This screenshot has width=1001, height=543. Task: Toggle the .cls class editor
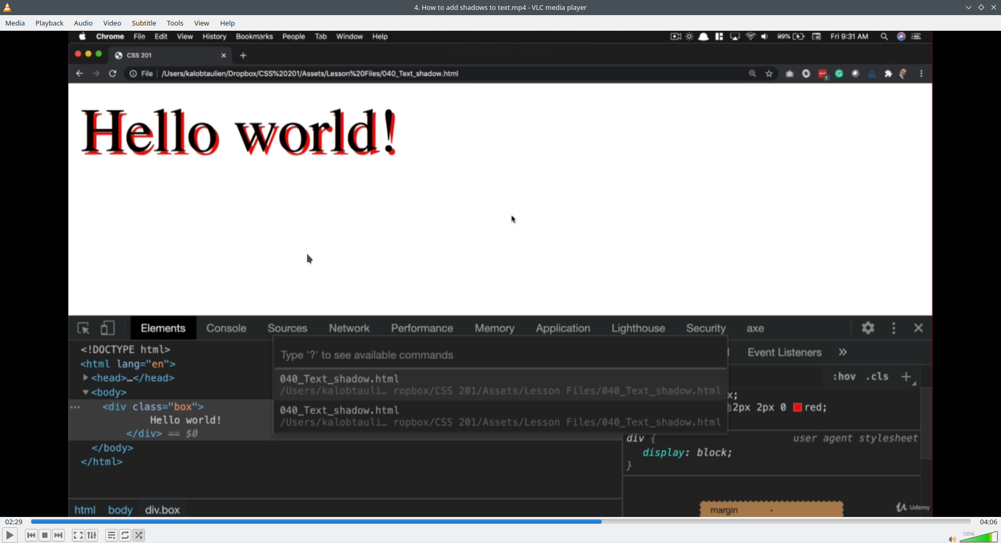[877, 376]
